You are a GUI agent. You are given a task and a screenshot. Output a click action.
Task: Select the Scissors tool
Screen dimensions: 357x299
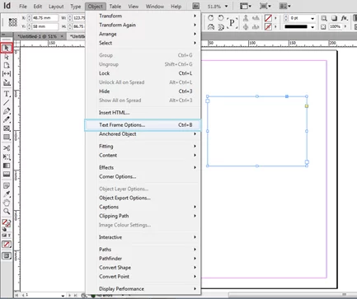tap(7, 148)
